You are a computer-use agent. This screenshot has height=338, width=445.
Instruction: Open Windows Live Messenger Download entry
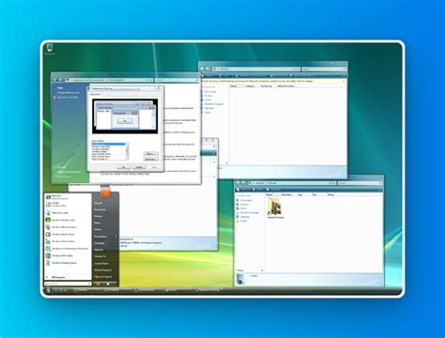[x=67, y=249]
